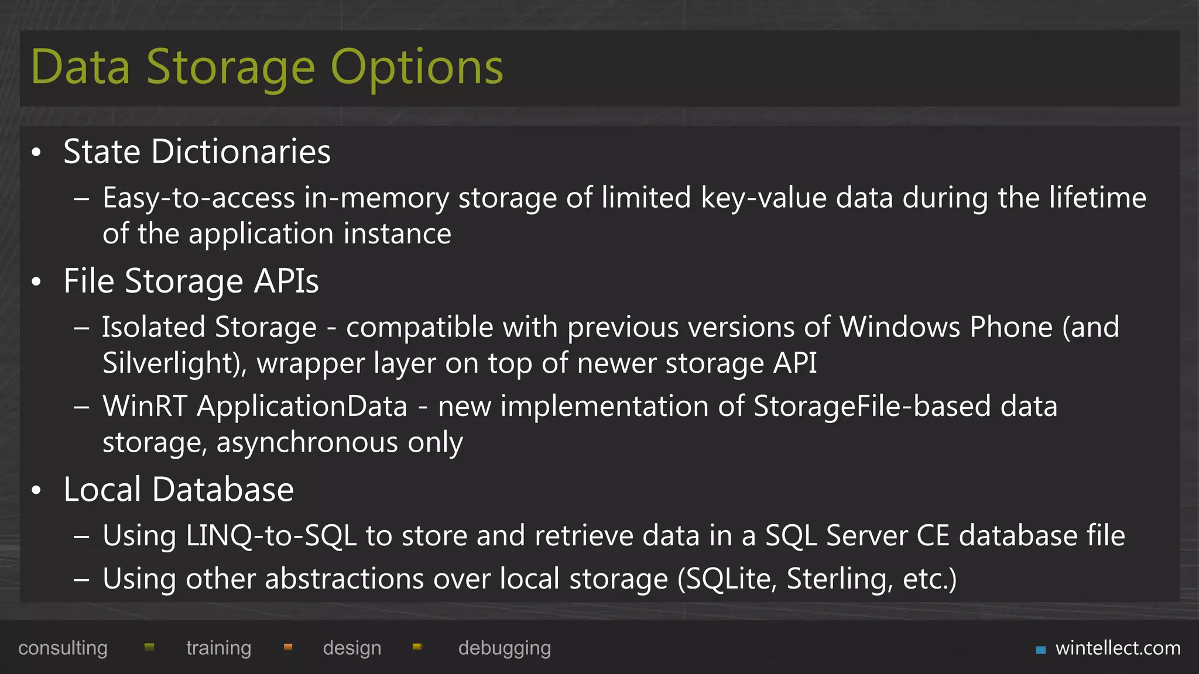Click the bullet dot before Local Database

point(37,491)
